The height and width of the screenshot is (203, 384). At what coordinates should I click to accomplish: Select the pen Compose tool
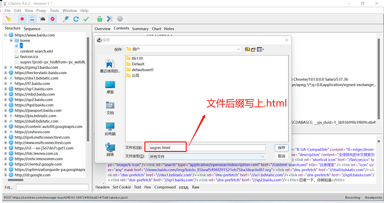coord(66,19)
